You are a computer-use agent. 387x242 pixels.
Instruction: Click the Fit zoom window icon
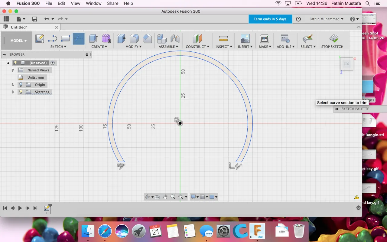(181, 197)
